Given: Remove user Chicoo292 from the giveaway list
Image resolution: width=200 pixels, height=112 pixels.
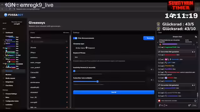Looking at the screenshot, I should click(x=67, y=72).
